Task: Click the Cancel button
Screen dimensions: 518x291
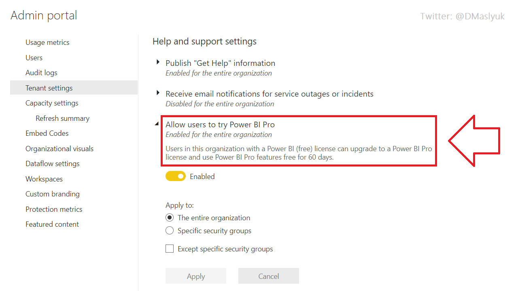Action: pos(269,276)
